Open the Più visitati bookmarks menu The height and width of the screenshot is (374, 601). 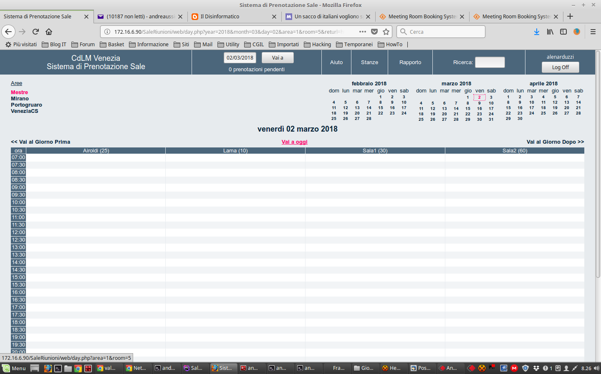[x=21, y=45]
